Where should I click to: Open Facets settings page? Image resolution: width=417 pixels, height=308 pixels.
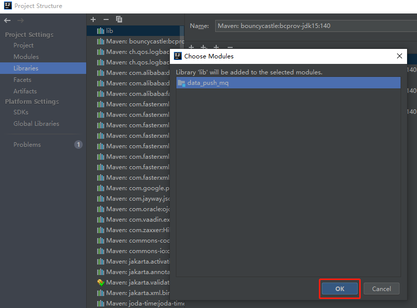pyautogui.click(x=22, y=80)
